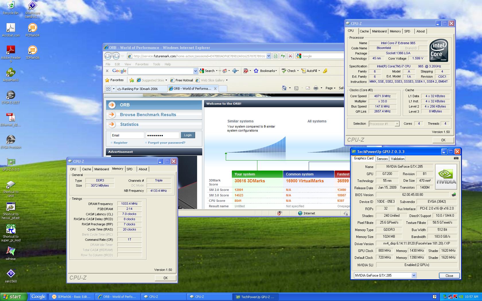Click the Windows Start button
The image size is (482, 301).
pos(13,297)
